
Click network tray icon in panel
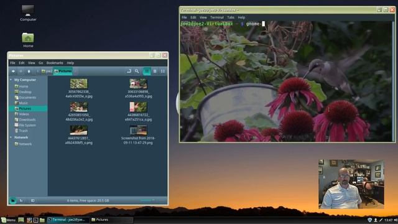coord(381,220)
